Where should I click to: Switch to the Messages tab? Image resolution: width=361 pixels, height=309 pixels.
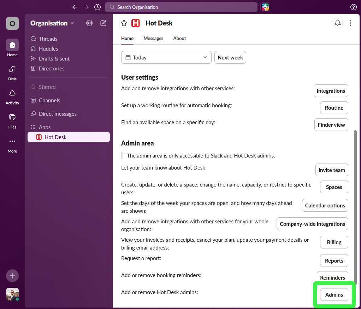click(153, 38)
